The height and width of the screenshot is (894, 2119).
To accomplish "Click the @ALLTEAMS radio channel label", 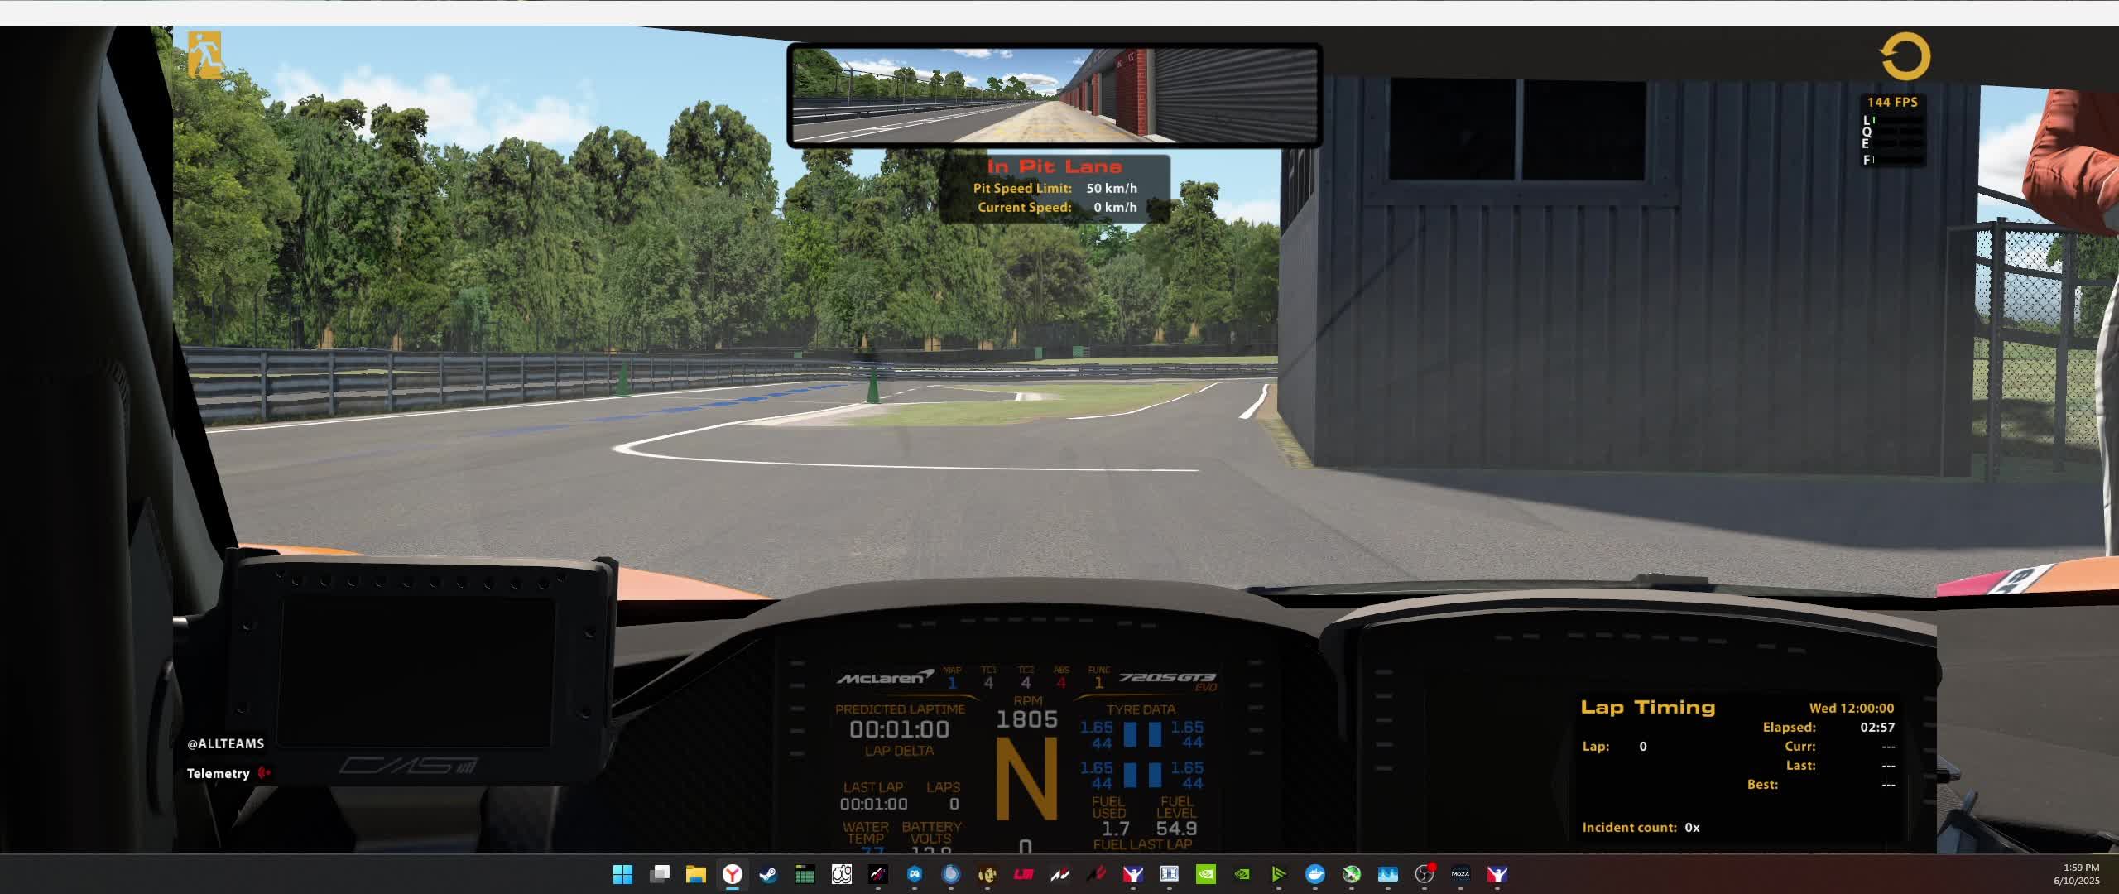I will (225, 743).
